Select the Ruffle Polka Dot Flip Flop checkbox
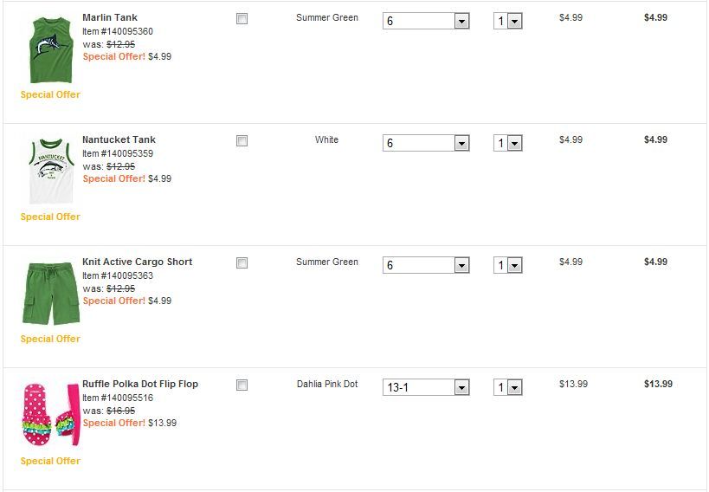The height and width of the screenshot is (492, 709). (242, 385)
